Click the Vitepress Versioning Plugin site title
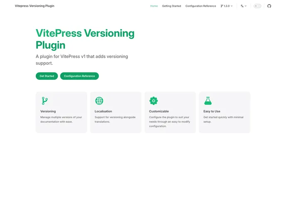Screen dimensions: 286x213 (x=35, y=6)
